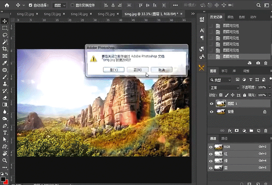Add layer mask icon in Layers panel

236,131
